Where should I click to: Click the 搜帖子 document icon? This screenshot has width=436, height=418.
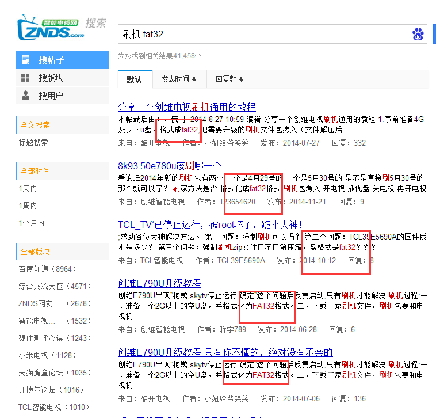tap(25, 59)
